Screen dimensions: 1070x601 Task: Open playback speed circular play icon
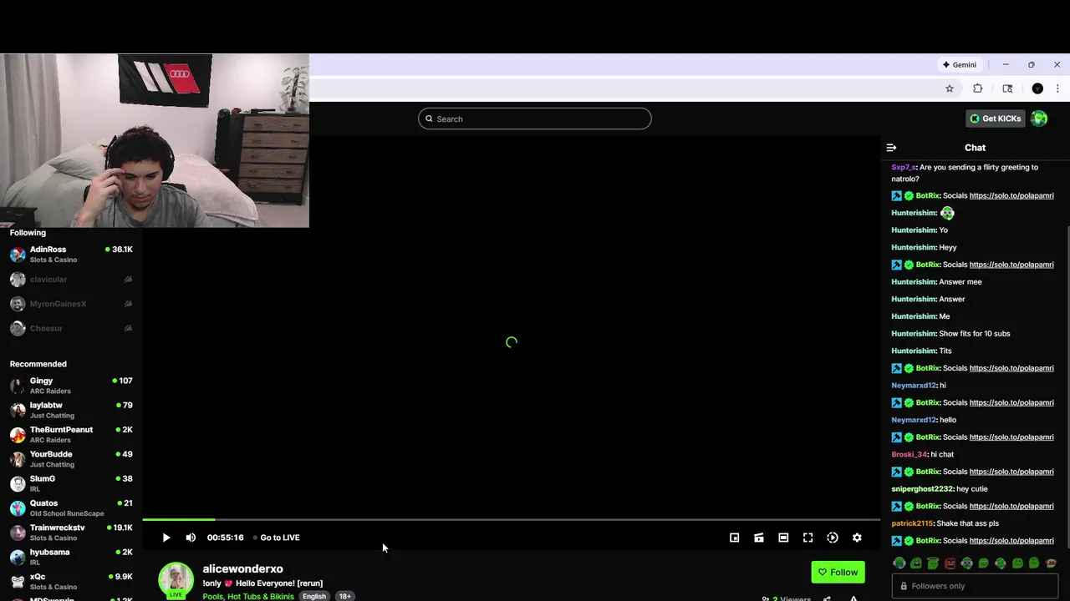tap(833, 538)
